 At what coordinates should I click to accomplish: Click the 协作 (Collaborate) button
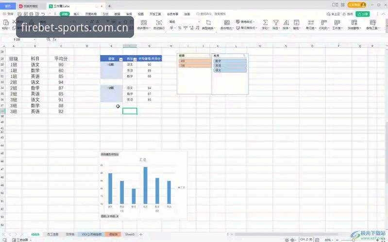point(348,14)
